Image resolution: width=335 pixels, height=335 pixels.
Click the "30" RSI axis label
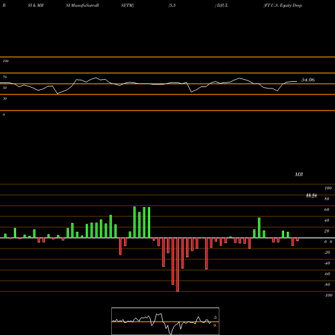tap(5, 98)
